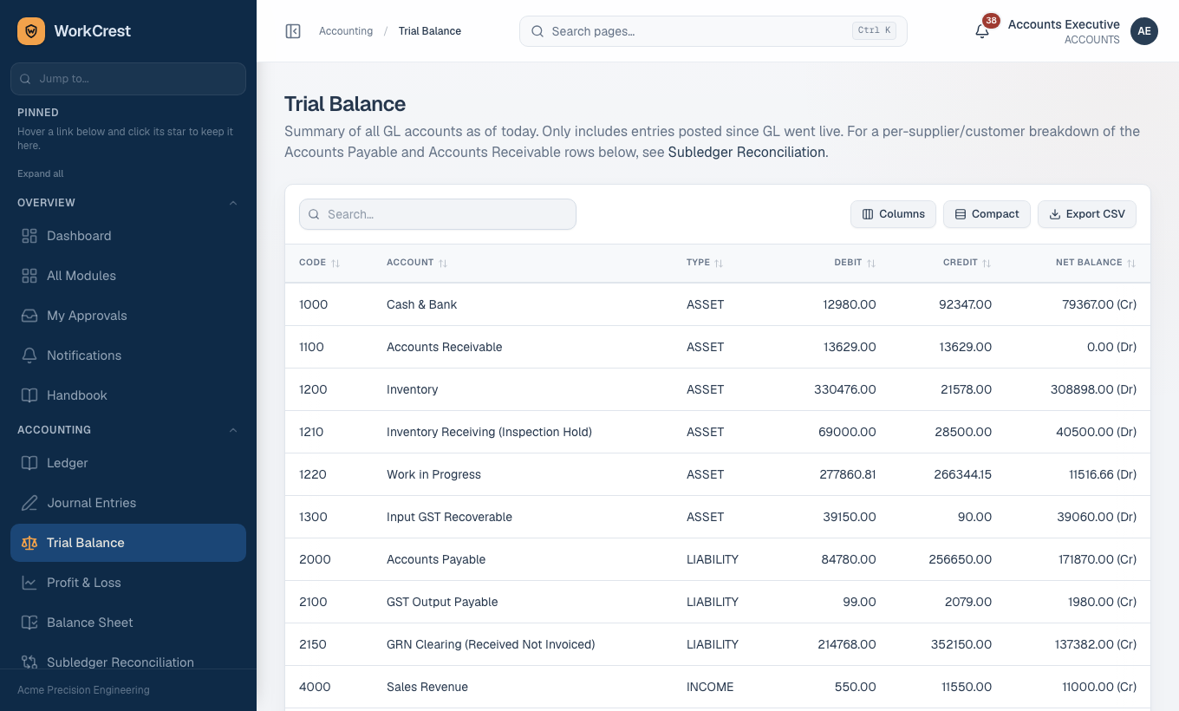
Task: Open Subledger Reconciliation from the sidebar
Action: click(128, 662)
